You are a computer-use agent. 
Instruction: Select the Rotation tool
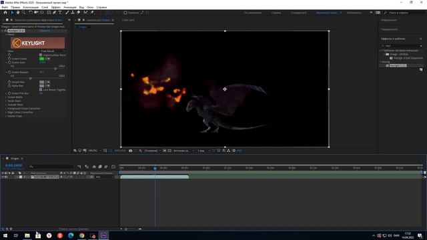point(30,13)
